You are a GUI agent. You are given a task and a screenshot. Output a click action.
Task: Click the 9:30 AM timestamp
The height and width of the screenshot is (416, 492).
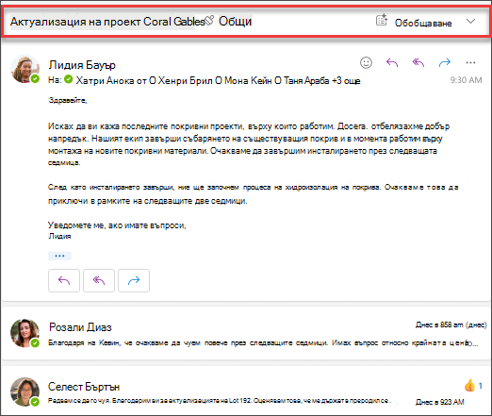pyautogui.click(x=466, y=80)
